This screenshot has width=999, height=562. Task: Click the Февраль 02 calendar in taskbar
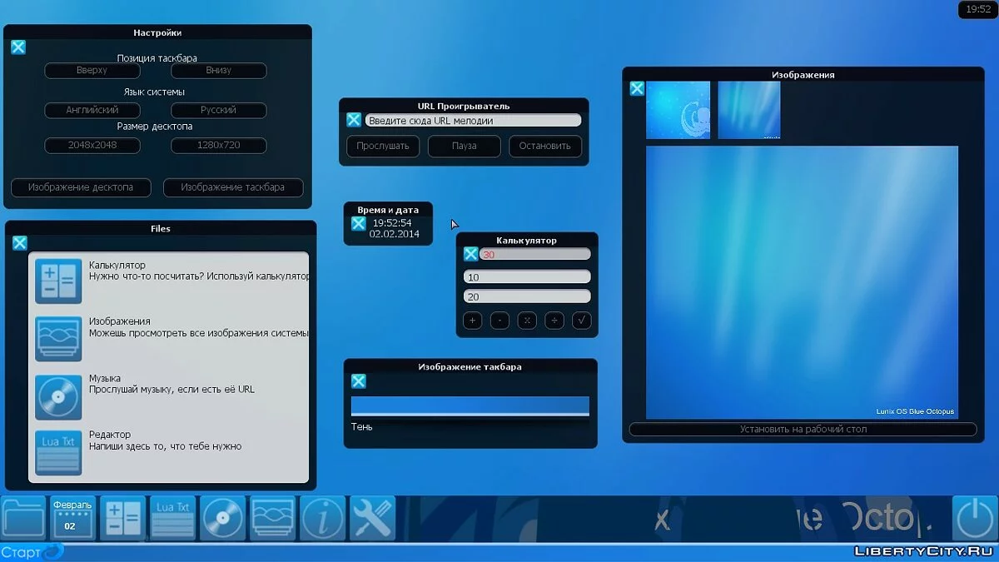point(72,519)
